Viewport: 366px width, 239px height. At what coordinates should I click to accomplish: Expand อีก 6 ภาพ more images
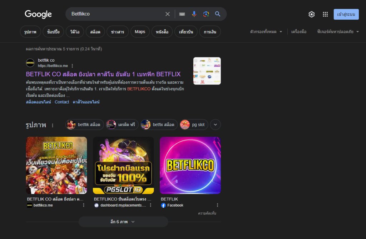123,222
